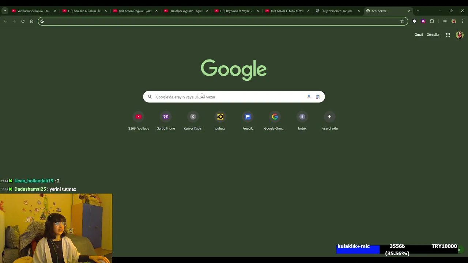This screenshot has width=468, height=263.
Task: Close the En İyi Yemekler tab
Action: [x=359, y=11]
